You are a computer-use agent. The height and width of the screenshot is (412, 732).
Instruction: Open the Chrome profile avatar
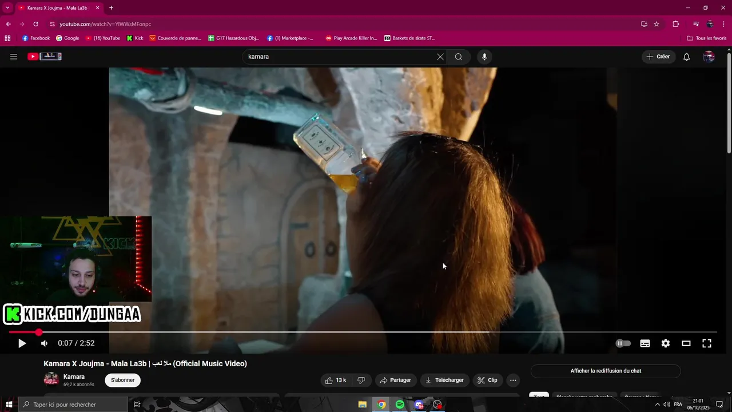pos(710,24)
